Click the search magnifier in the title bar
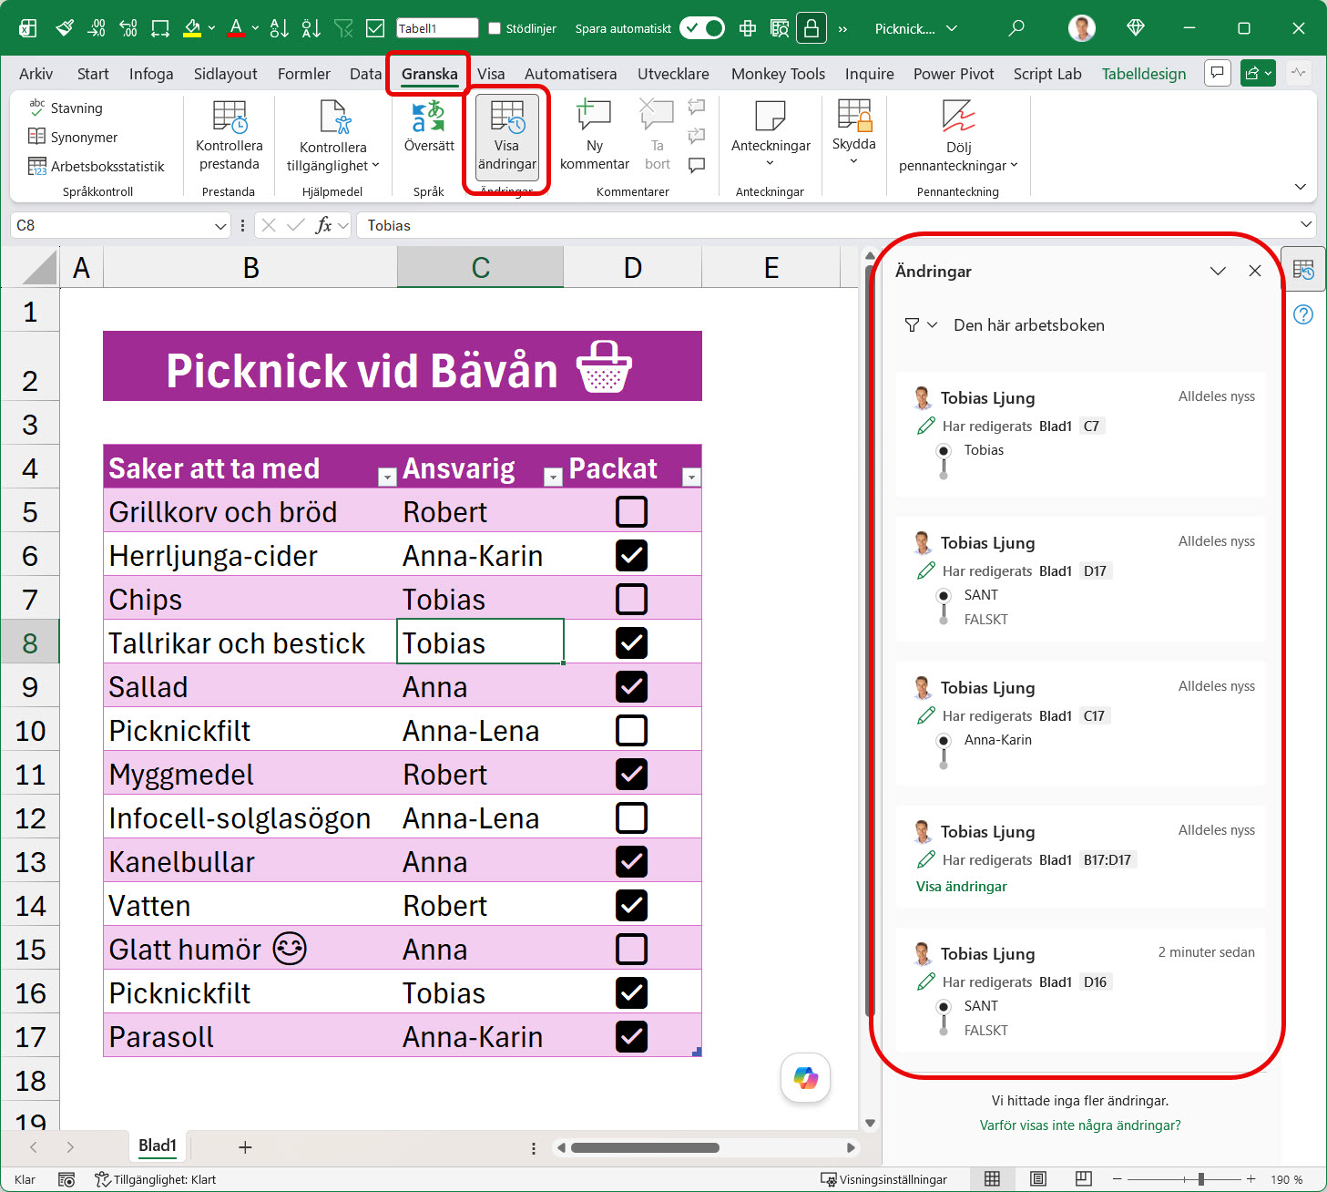 [x=1016, y=28]
